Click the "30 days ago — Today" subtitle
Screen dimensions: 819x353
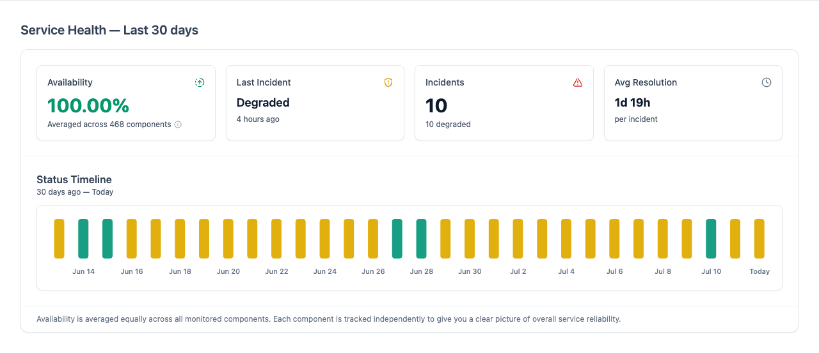point(75,192)
